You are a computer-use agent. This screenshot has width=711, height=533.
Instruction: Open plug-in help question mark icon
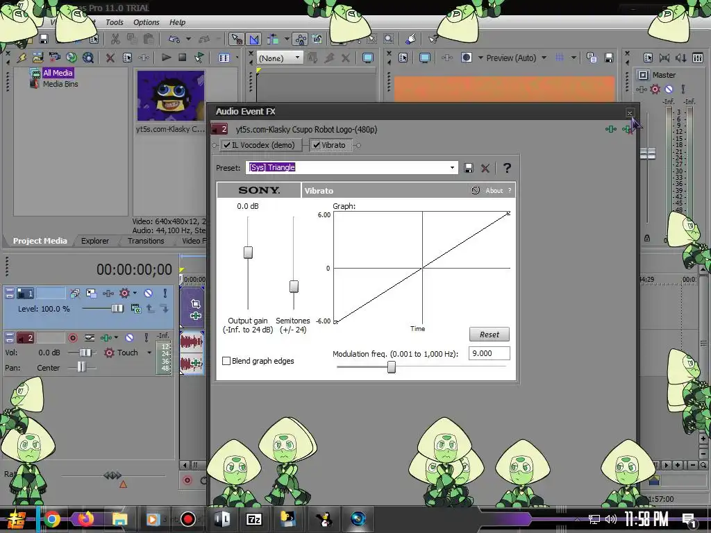point(507,168)
